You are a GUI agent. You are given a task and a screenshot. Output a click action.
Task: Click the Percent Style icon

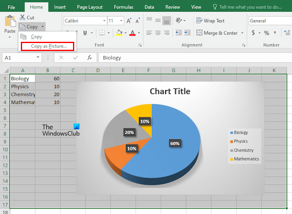[x=267, y=33]
